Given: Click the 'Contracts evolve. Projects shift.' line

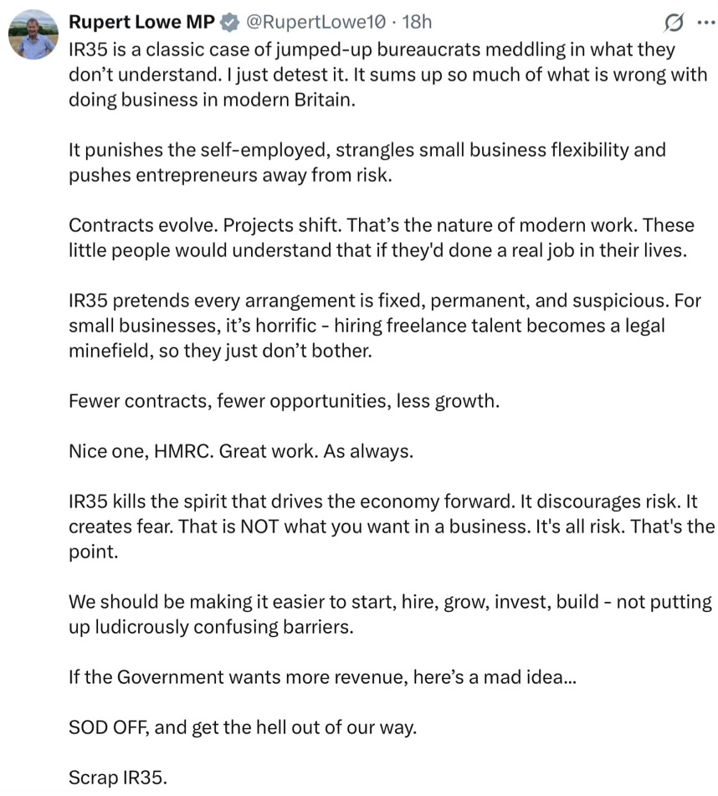Looking at the screenshot, I should click(x=382, y=225).
